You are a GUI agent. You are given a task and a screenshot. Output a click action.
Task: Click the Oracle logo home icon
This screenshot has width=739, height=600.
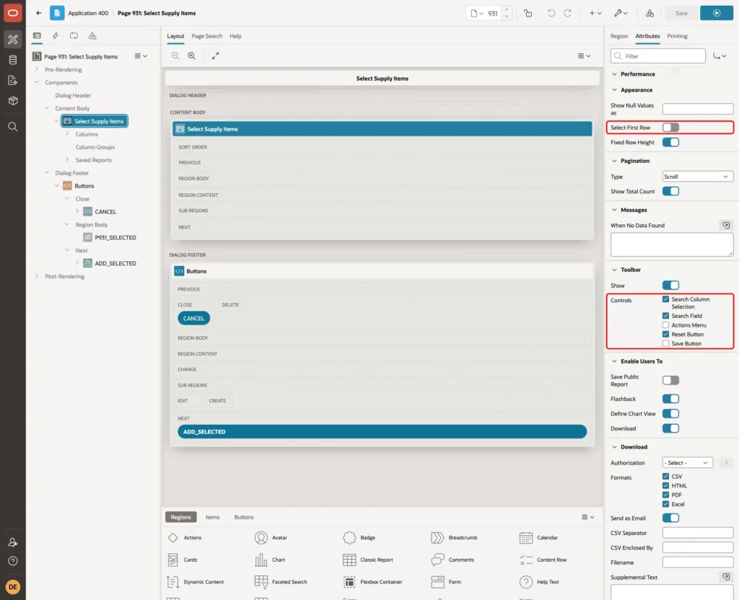coord(13,13)
